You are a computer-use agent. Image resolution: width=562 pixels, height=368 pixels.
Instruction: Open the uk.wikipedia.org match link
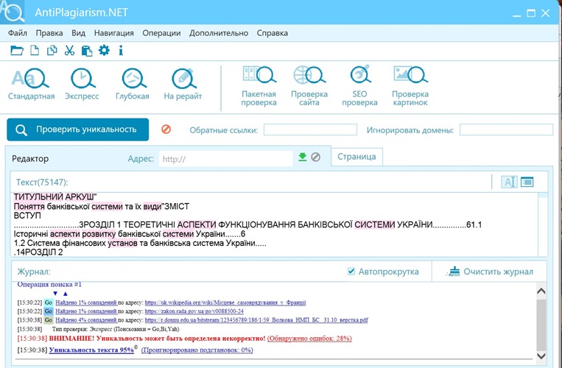point(225,302)
